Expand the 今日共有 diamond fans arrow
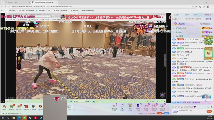Image resolution: width=214 pixels, height=120 pixels. click(x=211, y=24)
